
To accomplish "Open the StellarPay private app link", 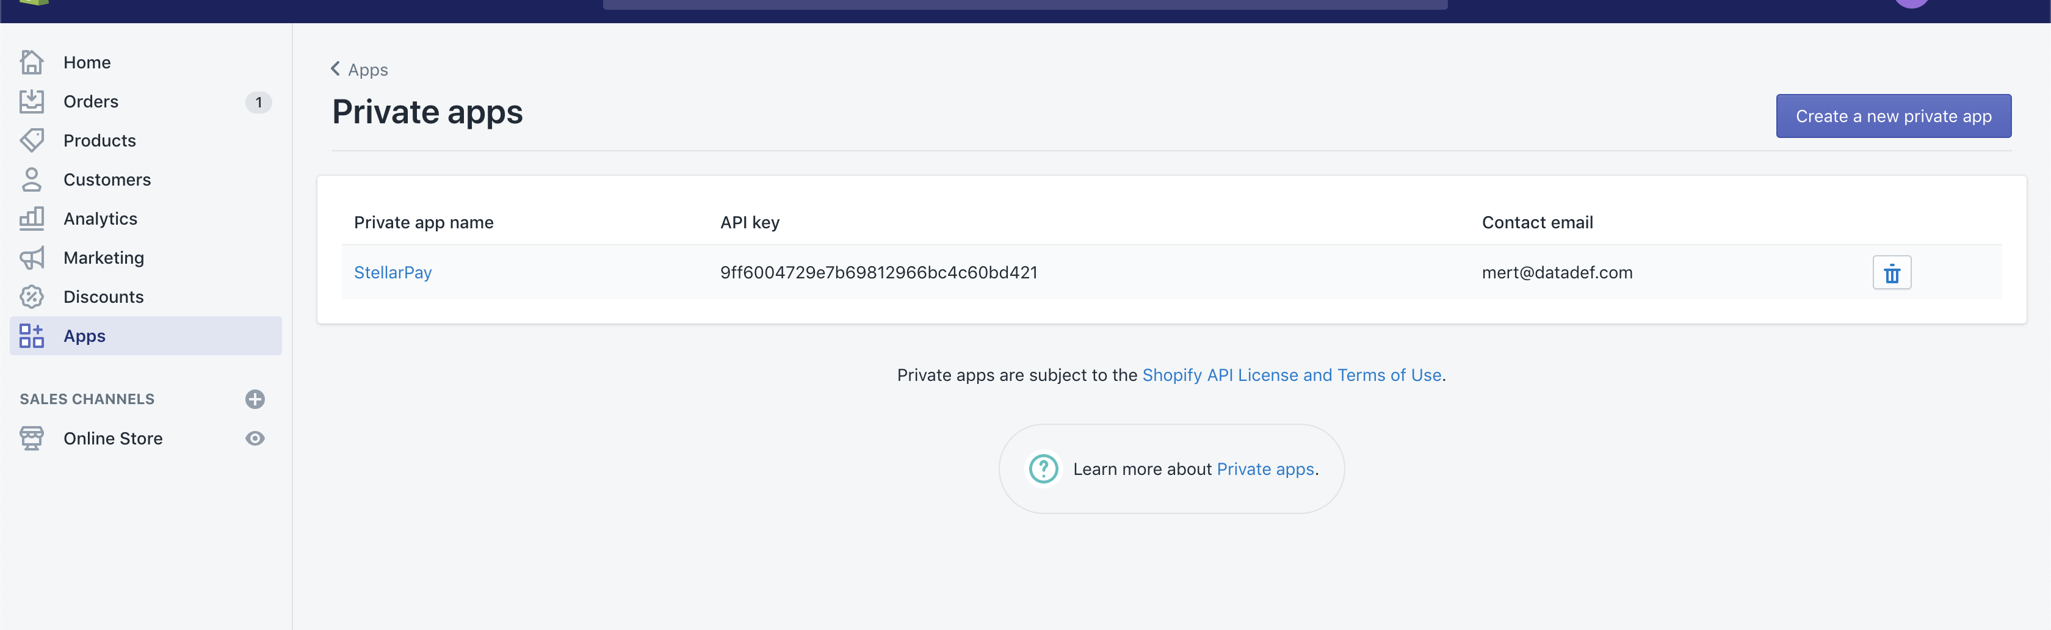I will click(392, 272).
